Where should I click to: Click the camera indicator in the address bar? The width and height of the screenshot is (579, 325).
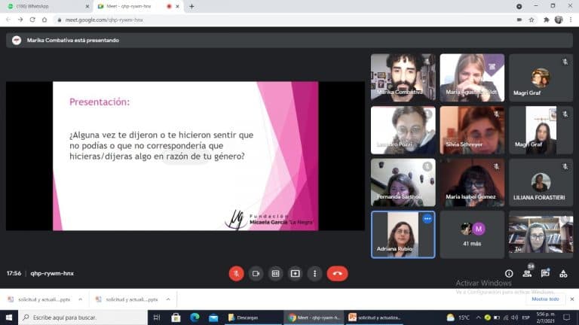point(519,20)
